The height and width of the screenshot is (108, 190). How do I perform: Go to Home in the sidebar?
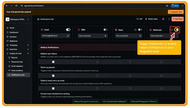12,28
